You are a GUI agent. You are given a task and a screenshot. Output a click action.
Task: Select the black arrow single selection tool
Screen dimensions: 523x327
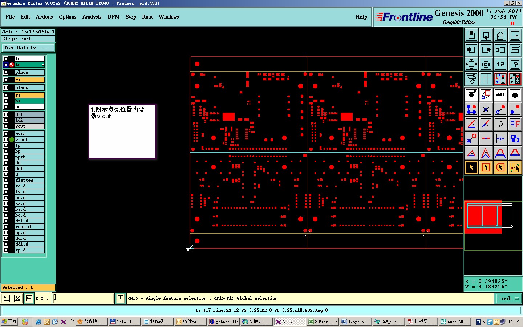click(471, 167)
